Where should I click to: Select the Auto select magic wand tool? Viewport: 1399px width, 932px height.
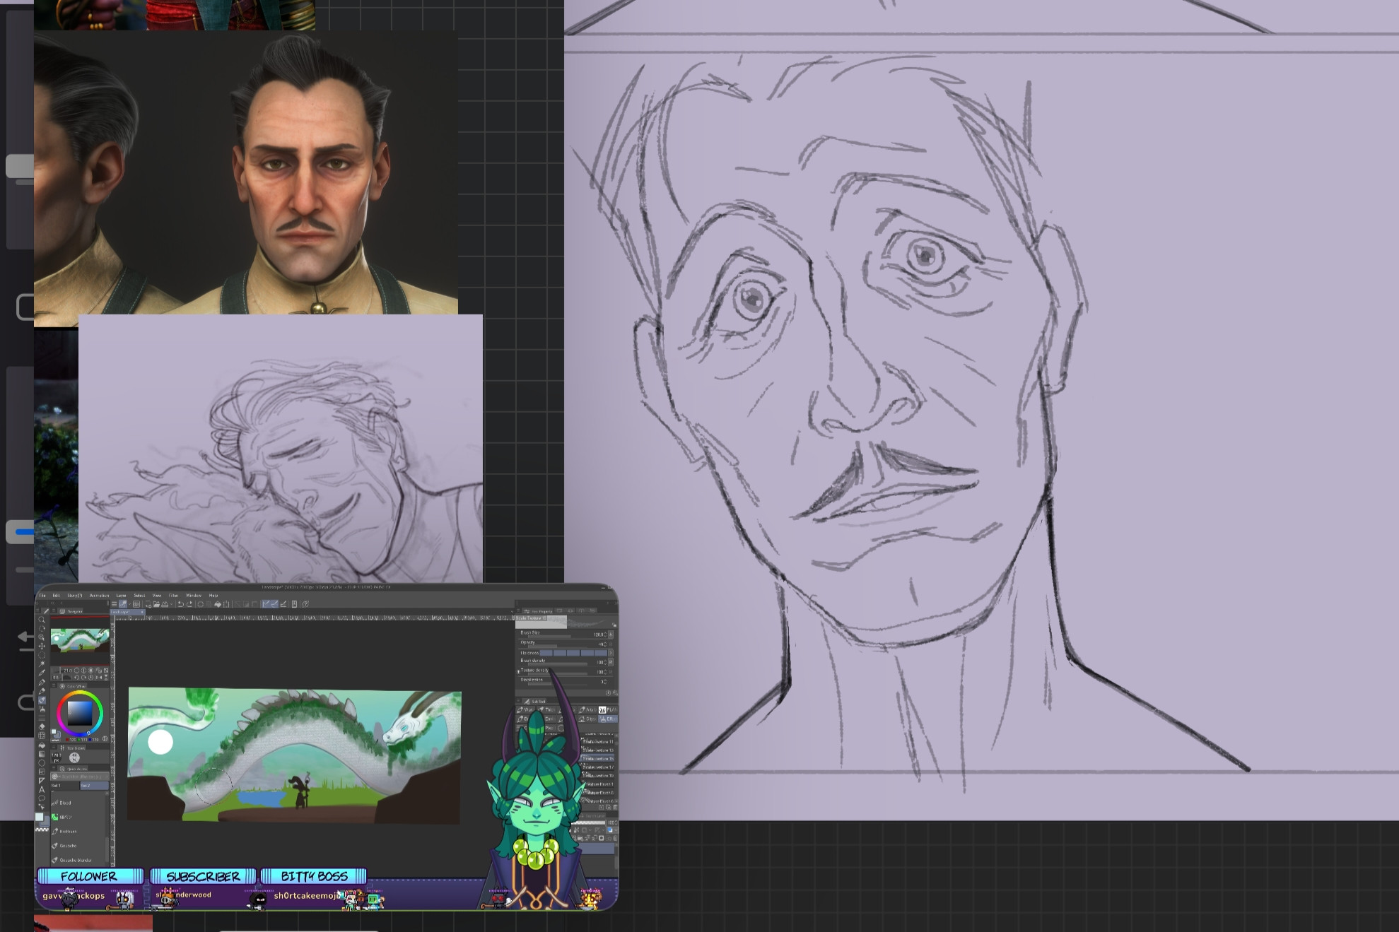(x=42, y=663)
